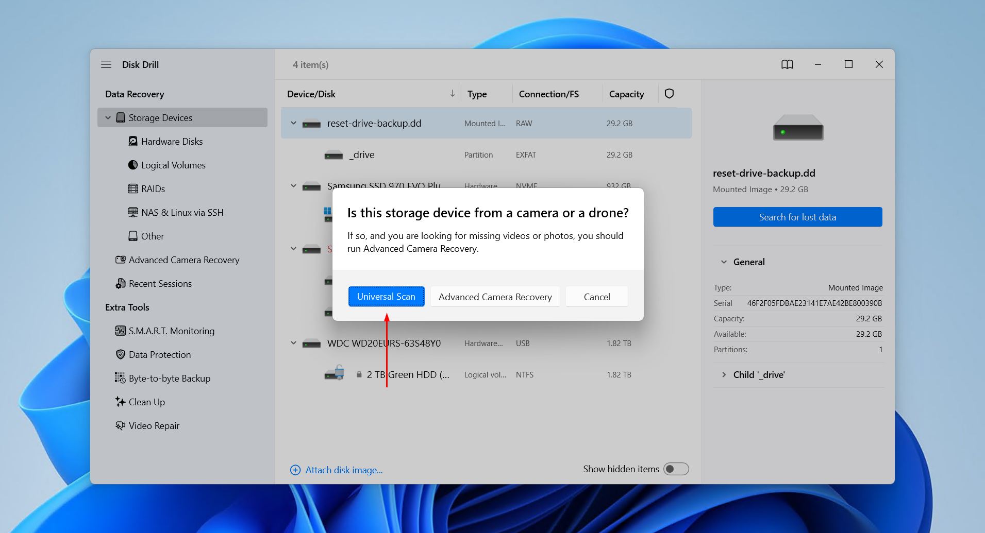Screen dimensions: 985x533
Task: Collapse the Samsung SSD 970 EVO row
Action: (293, 186)
